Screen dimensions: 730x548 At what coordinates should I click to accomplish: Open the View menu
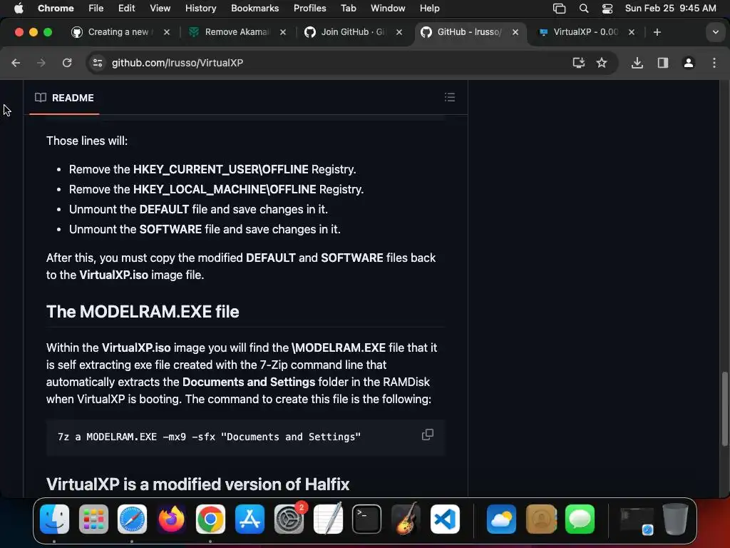(x=160, y=8)
